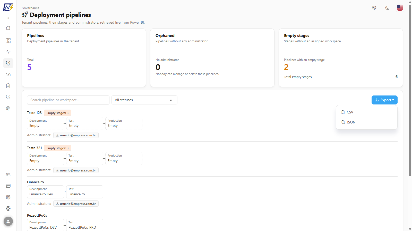Focus the Search pipeline or workspace field
The image size is (412, 231).
(x=68, y=100)
